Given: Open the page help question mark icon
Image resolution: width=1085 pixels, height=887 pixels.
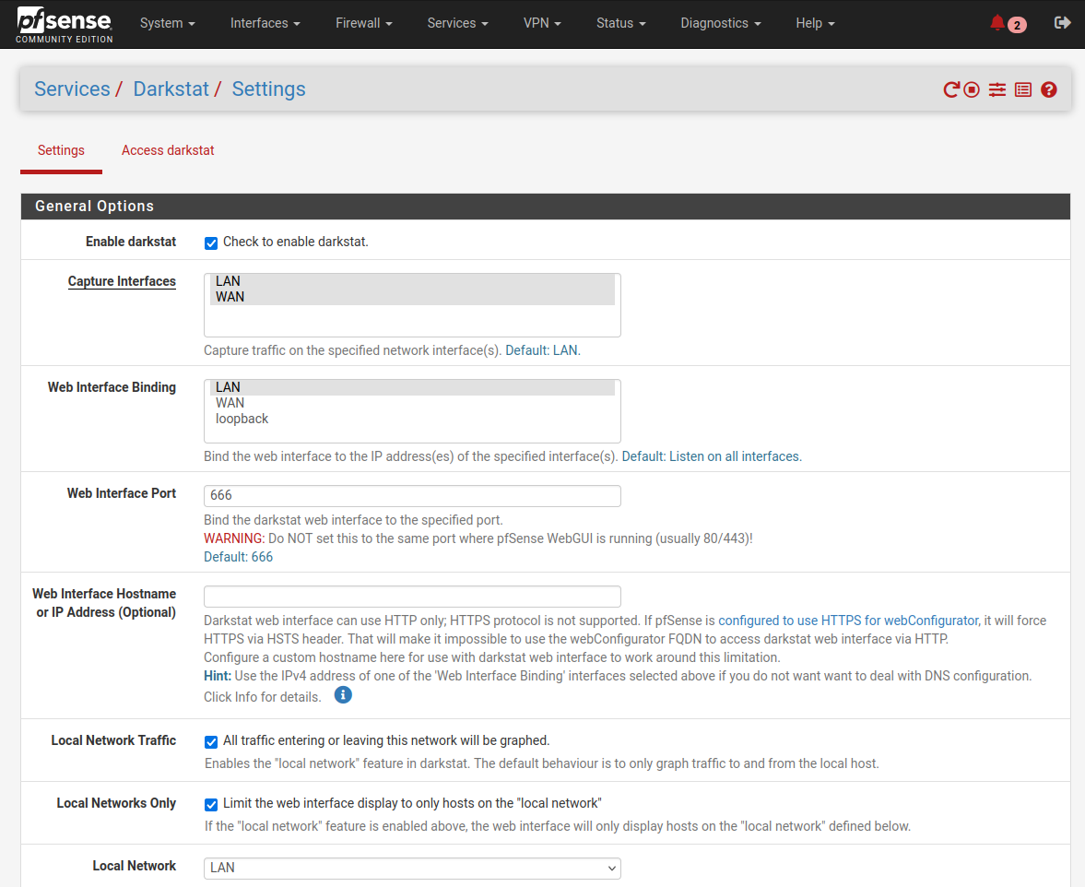Looking at the screenshot, I should [x=1048, y=89].
